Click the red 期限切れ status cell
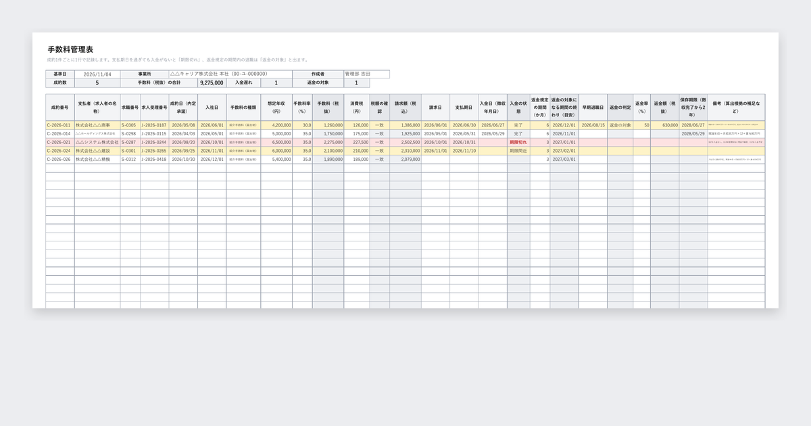811x426 pixels. (x=518, y=143)
